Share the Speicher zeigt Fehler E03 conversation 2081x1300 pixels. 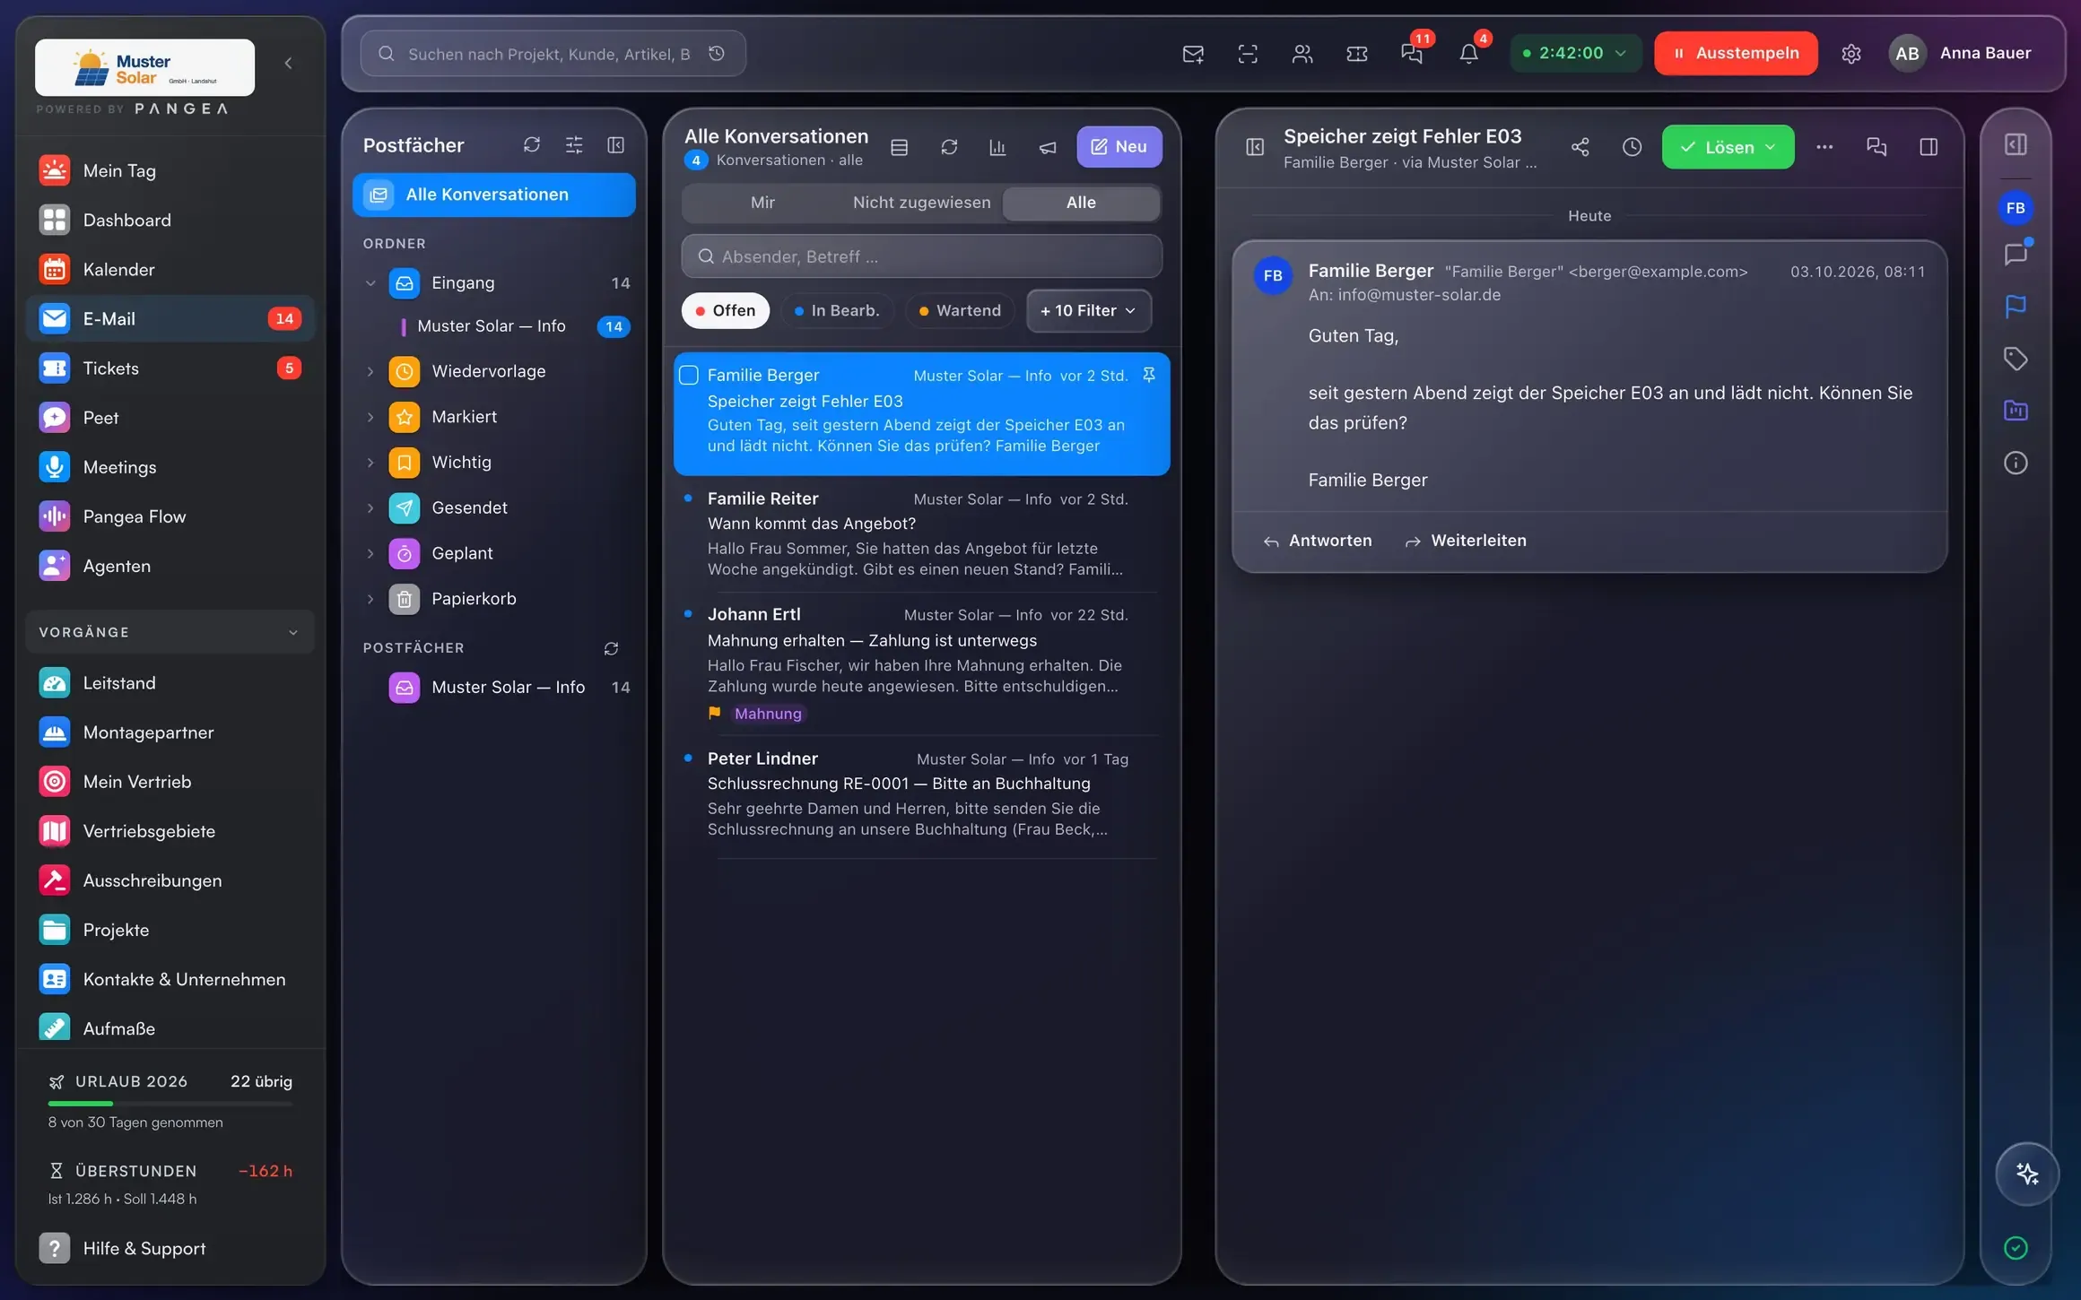1580,147
